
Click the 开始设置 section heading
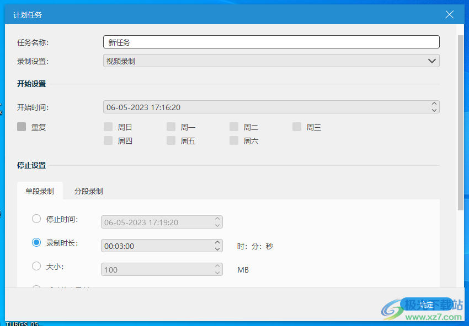click(31, 84)
